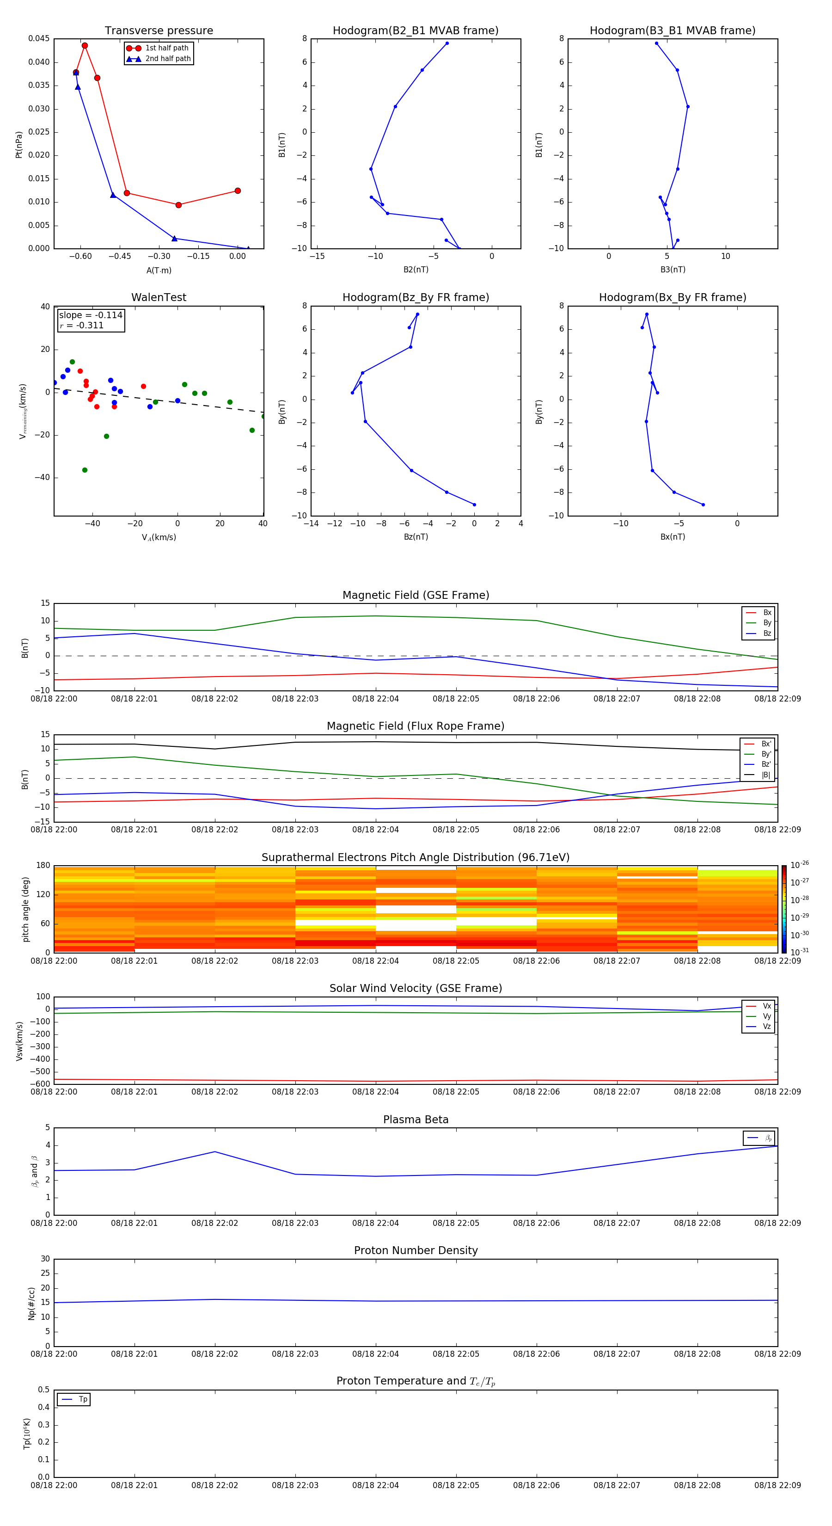Click the 'A(T·m)' axis label
The width and height of the screenshot is (832, 1526).
[159, 270]
